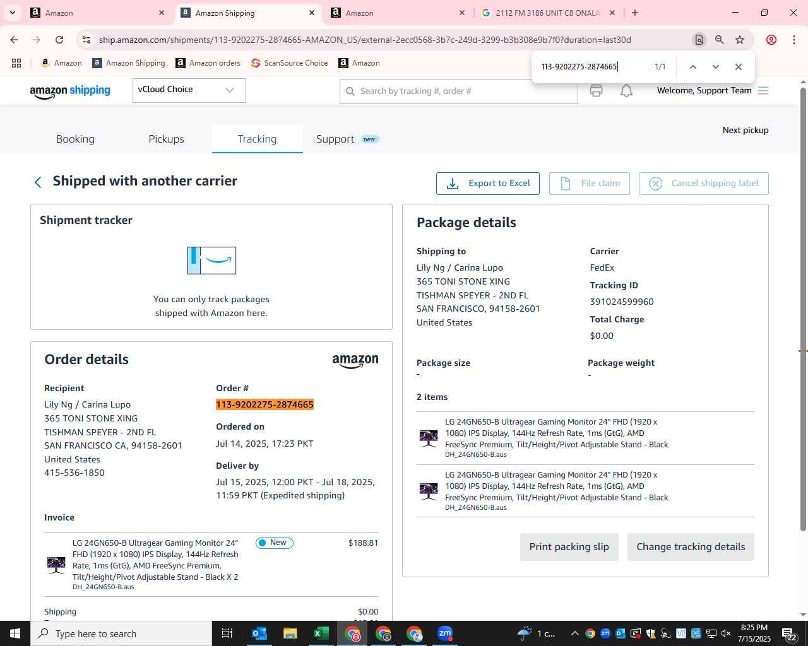The height and width of the screenshot is (646, 808).
Task: Click Print packing slip
Action: coord(569,547)
